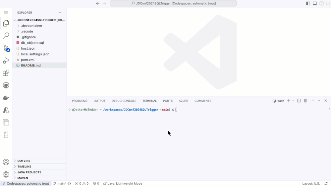Expand the .devcontainer folder

[39, 26]
